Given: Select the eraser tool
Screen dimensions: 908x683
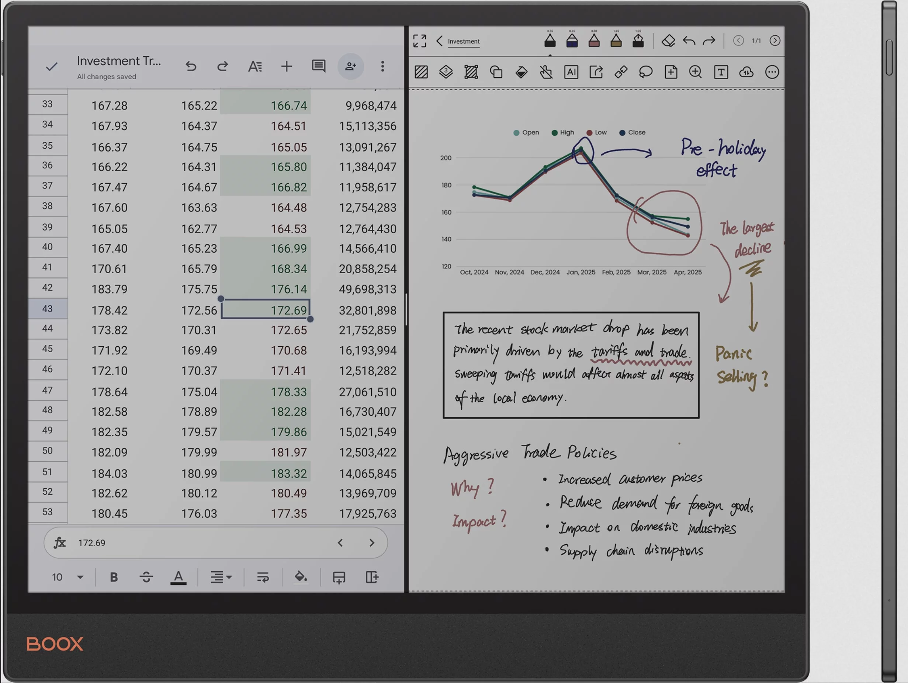Looking at the screenshot, I should click(x=668, y=41).
